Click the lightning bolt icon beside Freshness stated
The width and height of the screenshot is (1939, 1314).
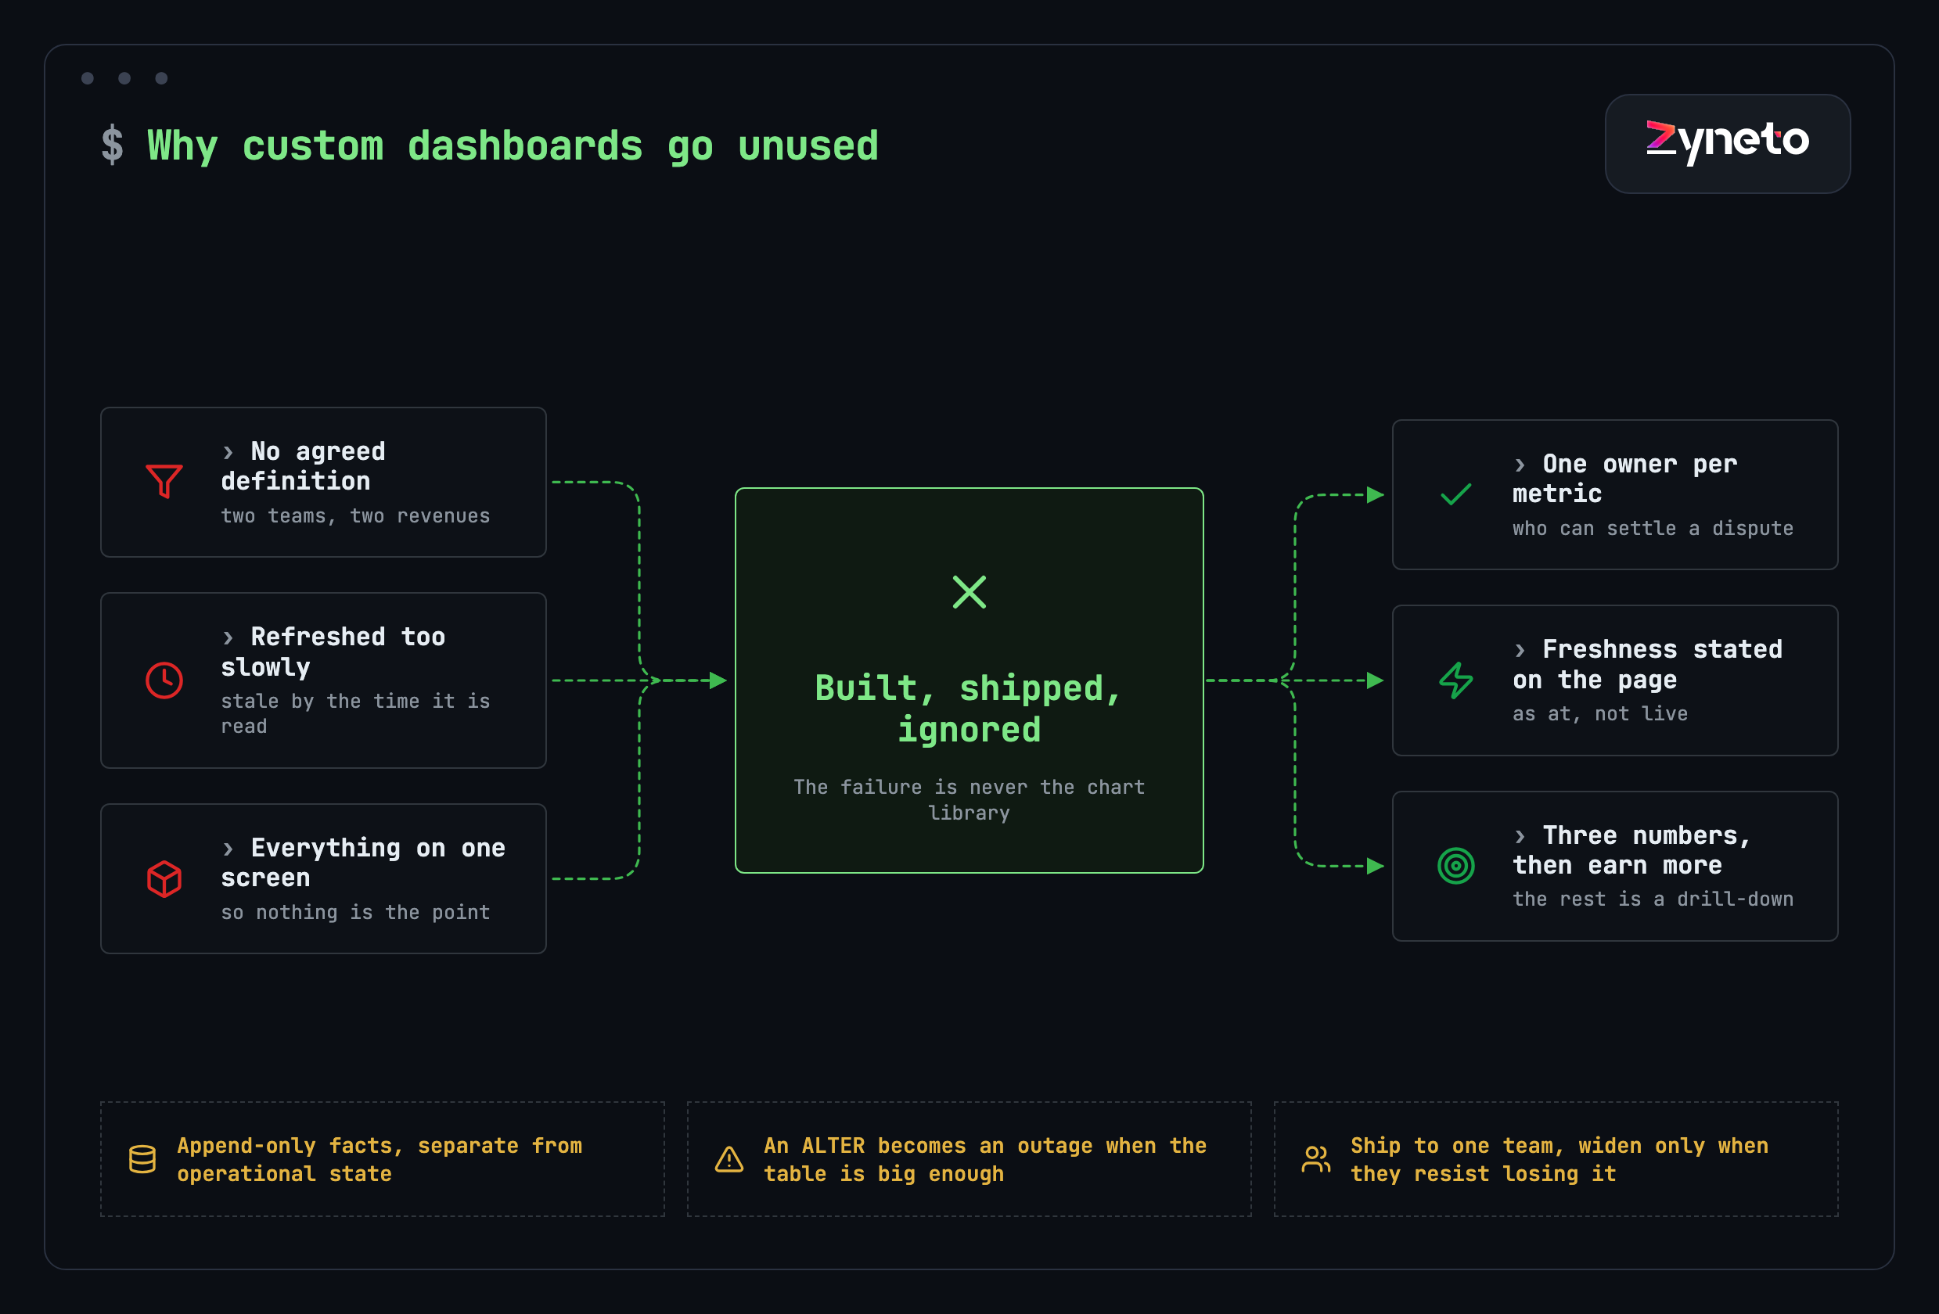pyautogui.click(x=1456, y=680)
